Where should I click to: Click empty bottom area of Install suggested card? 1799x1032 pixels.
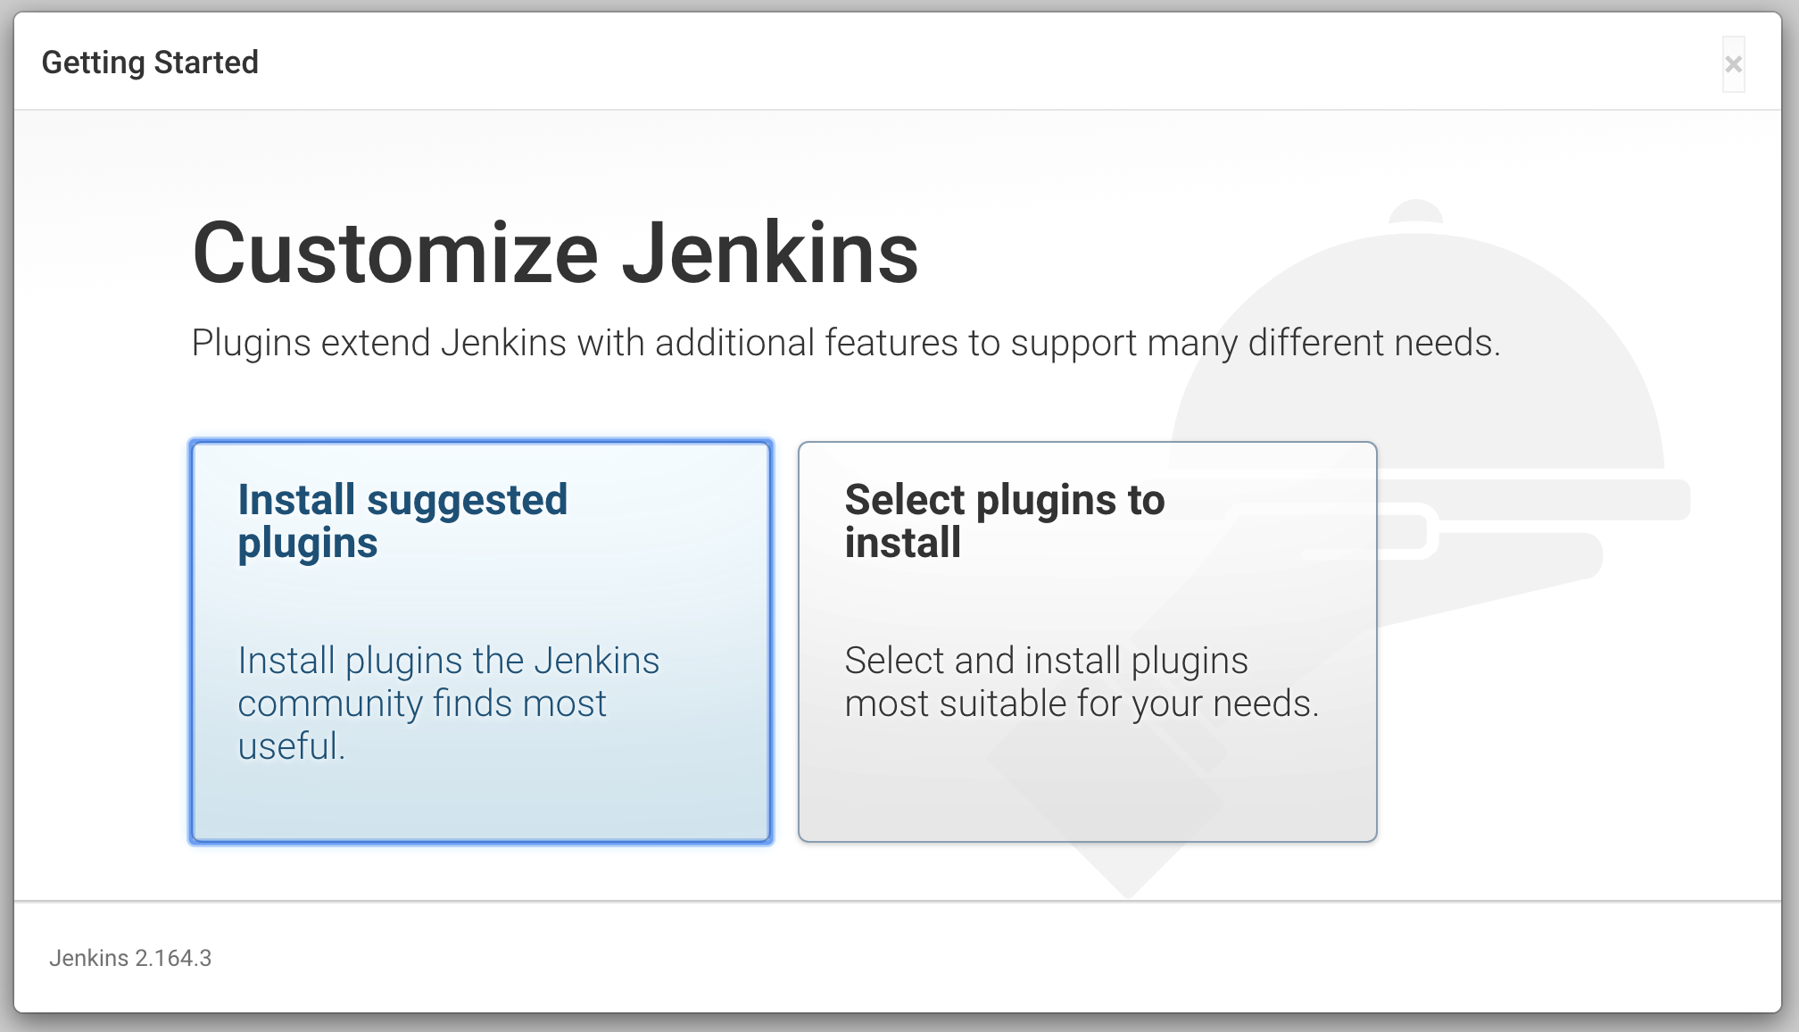tap(481, 803)
